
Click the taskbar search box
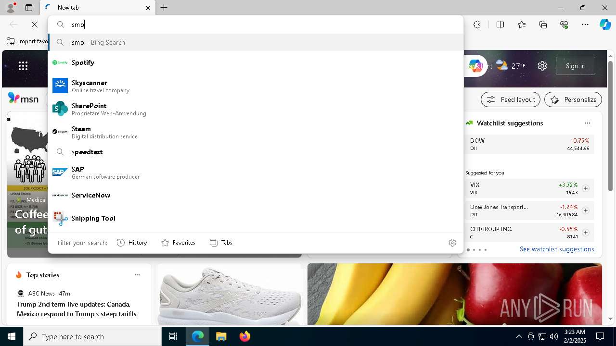(x=92, y=336)
